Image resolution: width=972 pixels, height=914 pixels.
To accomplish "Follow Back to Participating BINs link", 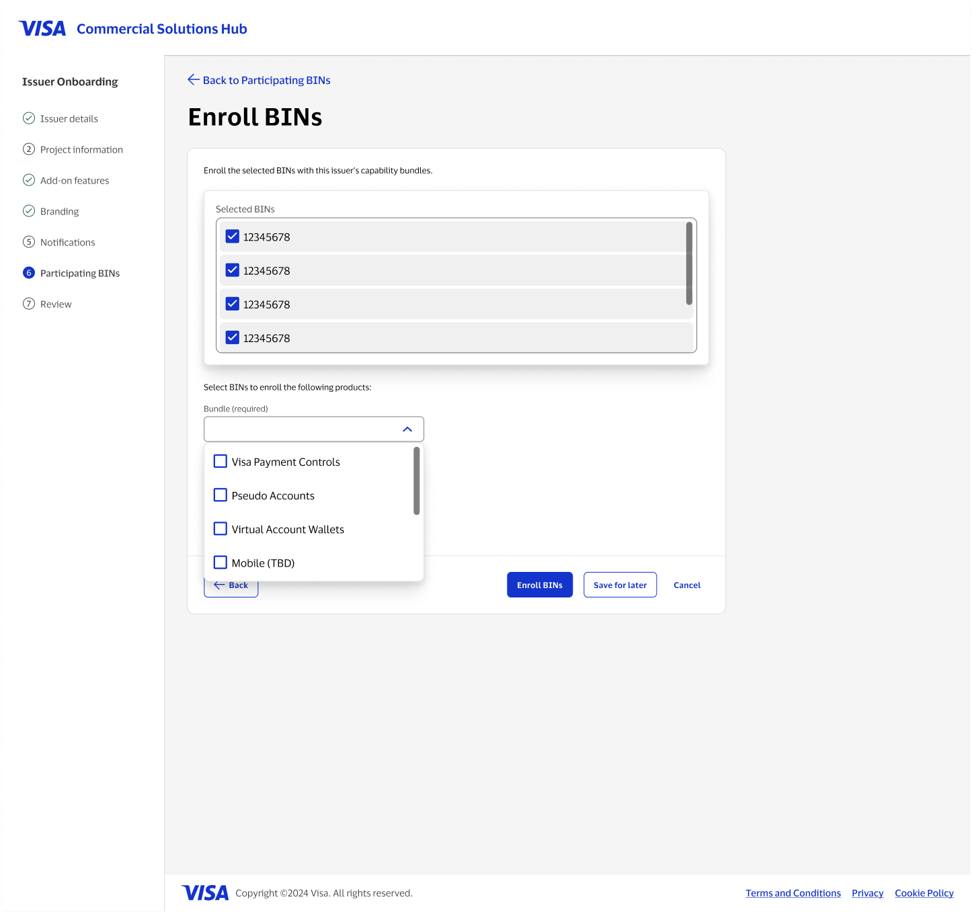I will pyautogui.click(x=267, y=81).
